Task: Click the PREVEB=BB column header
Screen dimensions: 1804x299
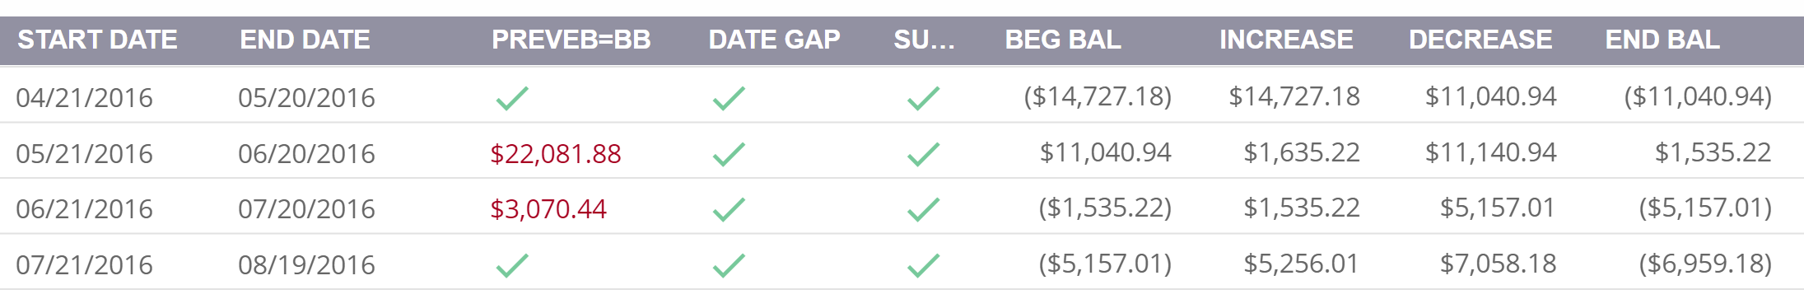Action: [x=571, y=40]
